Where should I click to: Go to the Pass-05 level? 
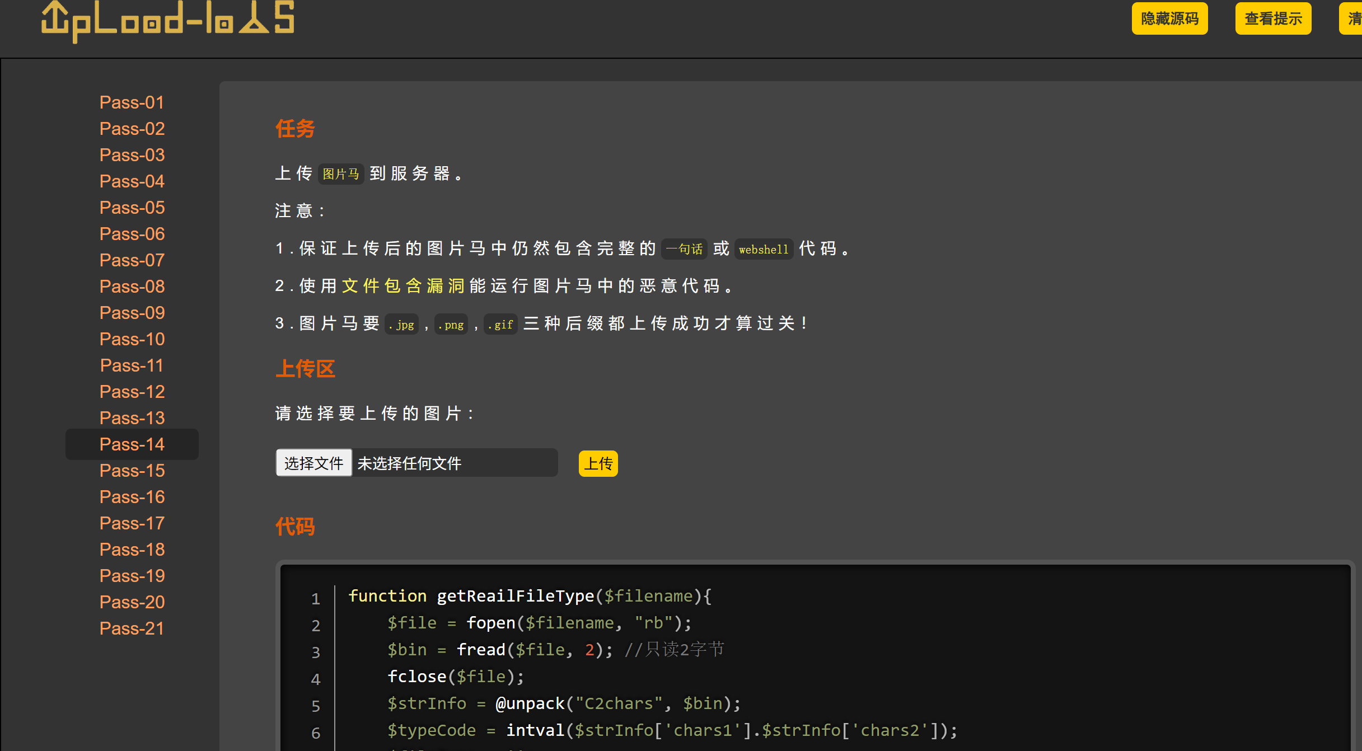point(132,208)
